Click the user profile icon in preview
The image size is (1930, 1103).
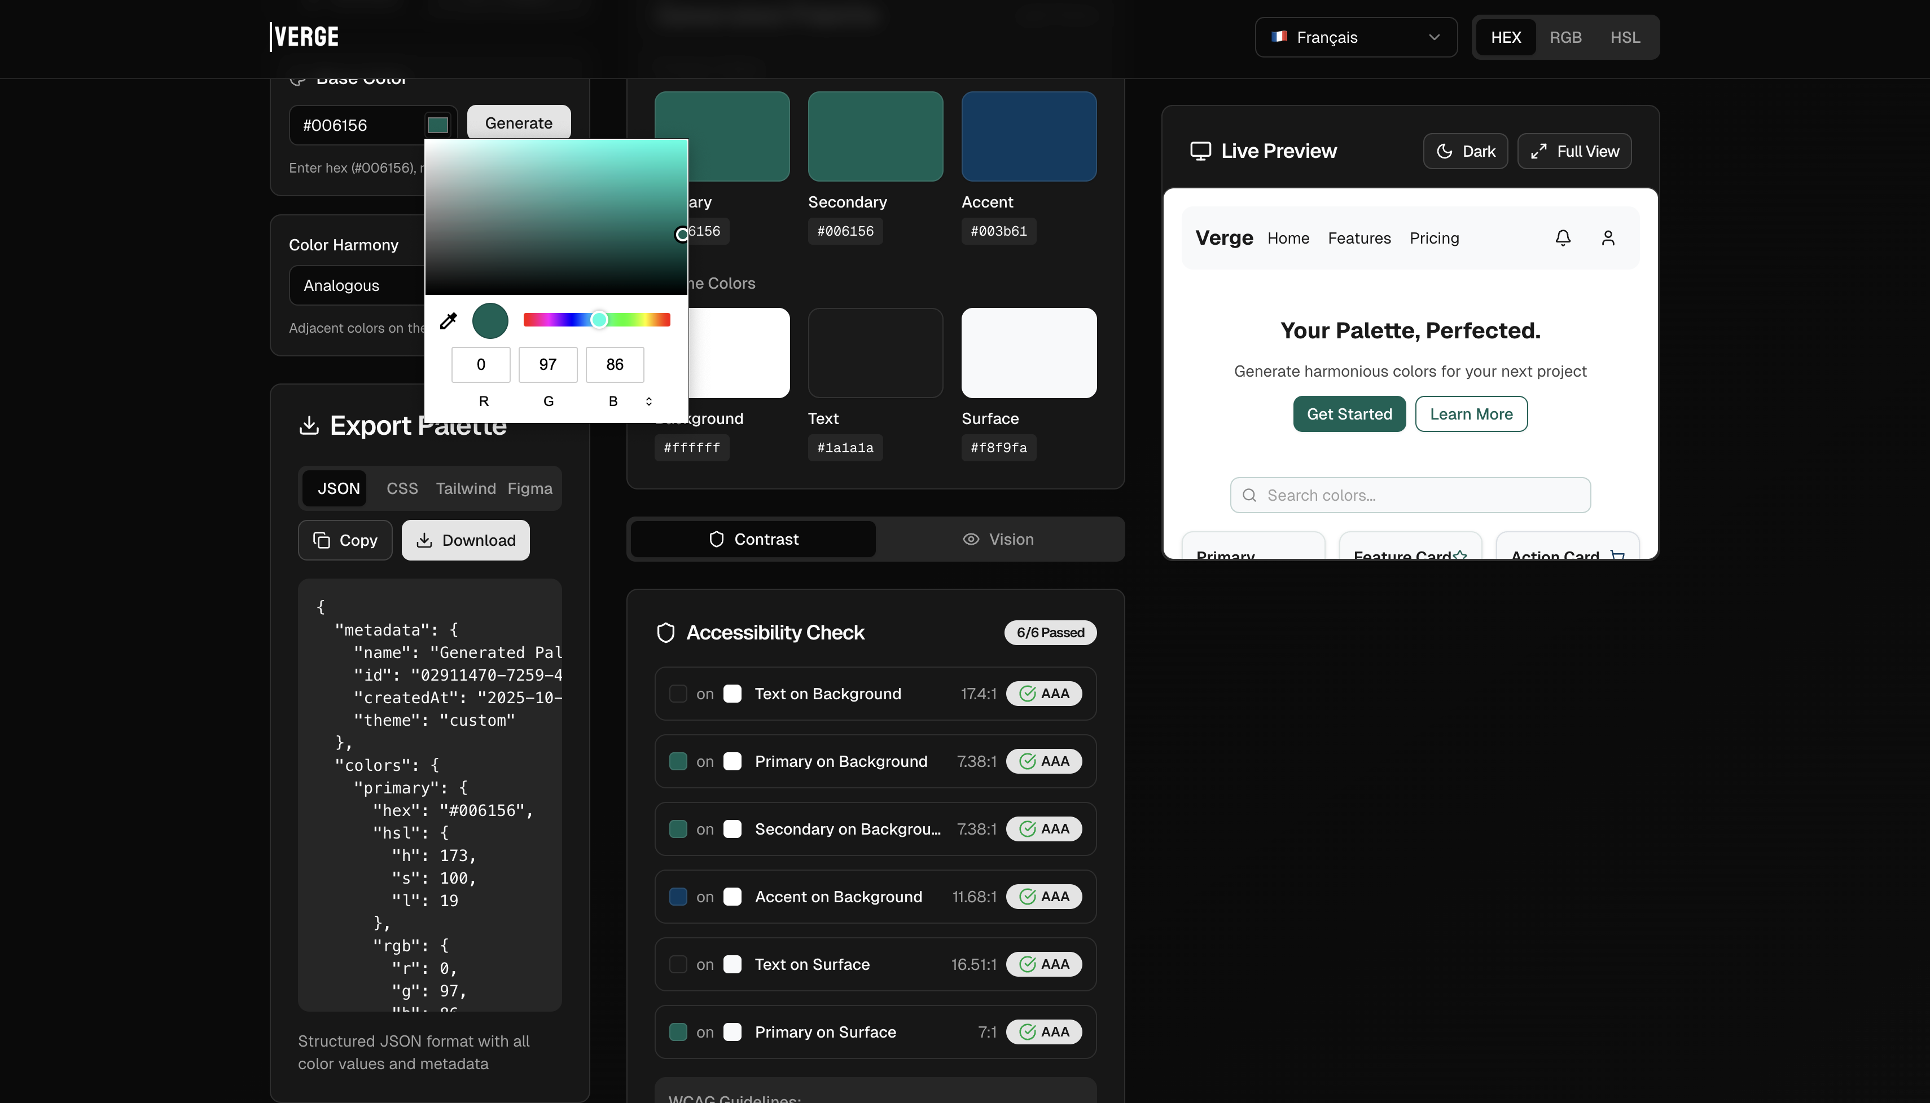[x=1607, y=239]
